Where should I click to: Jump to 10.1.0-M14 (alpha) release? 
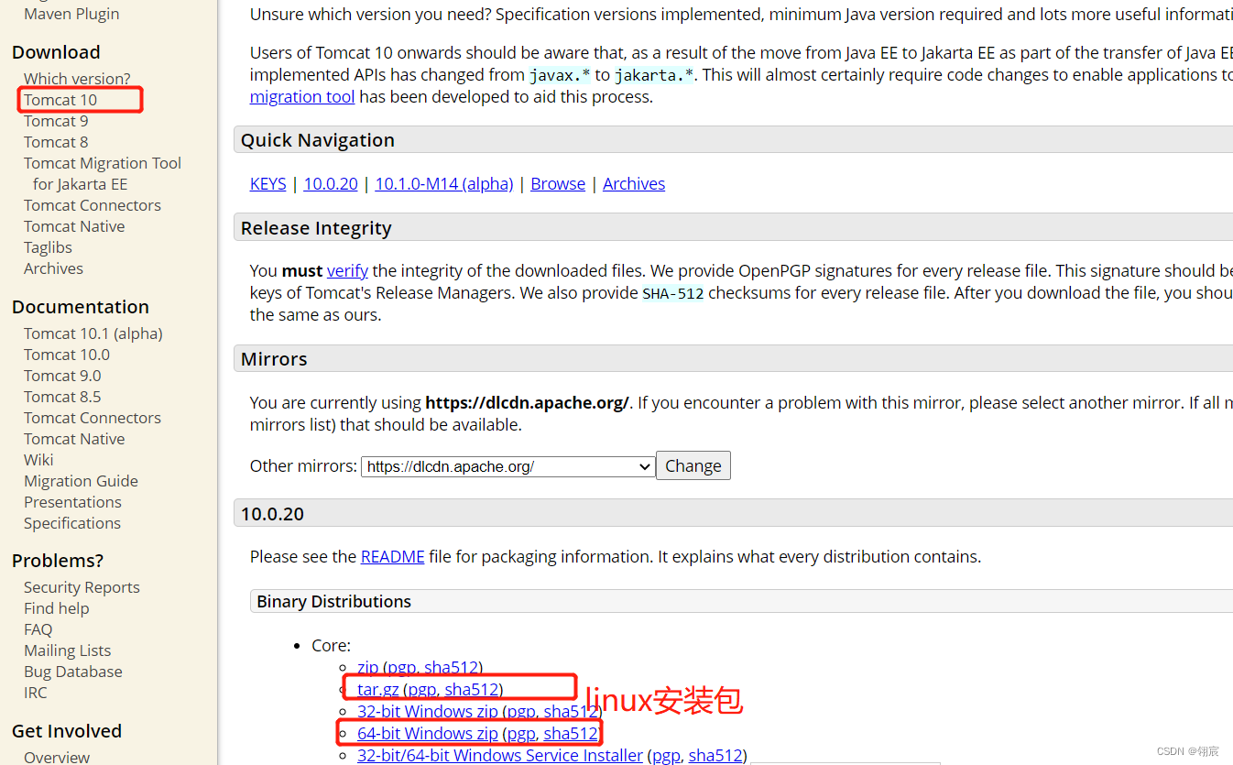click(x=444, y=183)
